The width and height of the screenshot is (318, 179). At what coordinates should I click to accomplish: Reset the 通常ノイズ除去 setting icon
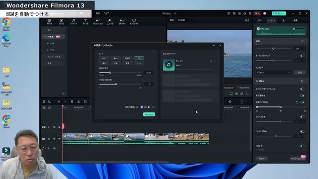point(297,102)
